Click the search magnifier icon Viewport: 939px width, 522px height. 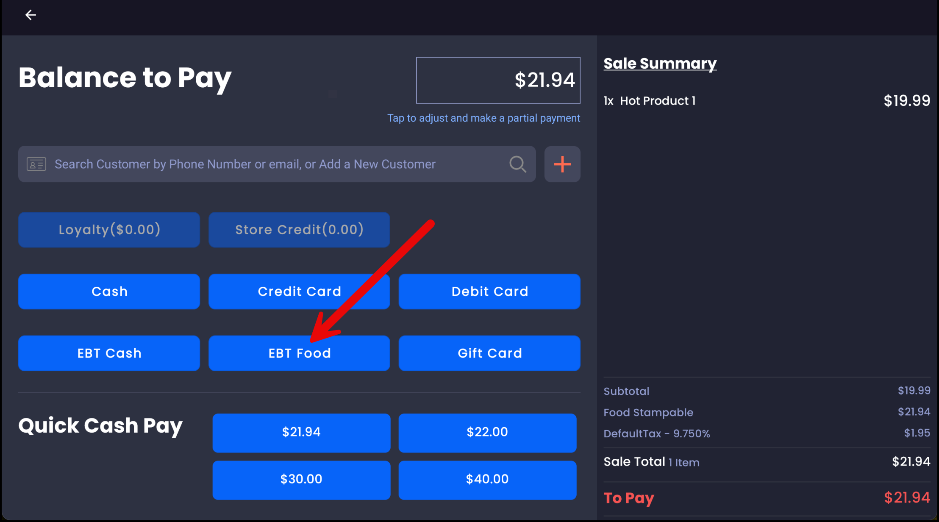517,164
